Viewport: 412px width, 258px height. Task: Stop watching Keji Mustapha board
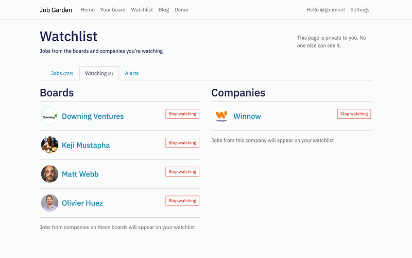click(182, 143)
